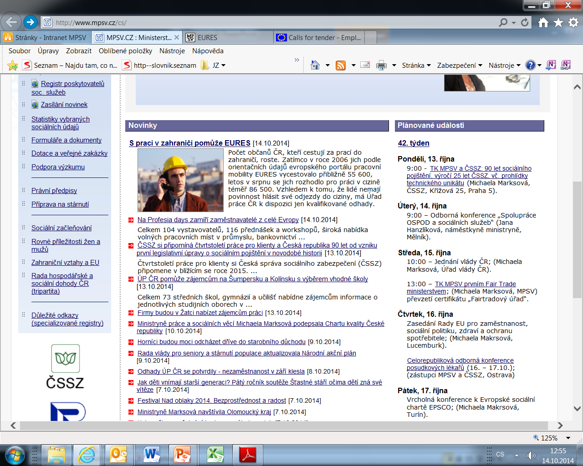The height and width of the screenshot is (466, 583).
Task: Click the browser Forward arrow button
Action: [x=30, y=22]
